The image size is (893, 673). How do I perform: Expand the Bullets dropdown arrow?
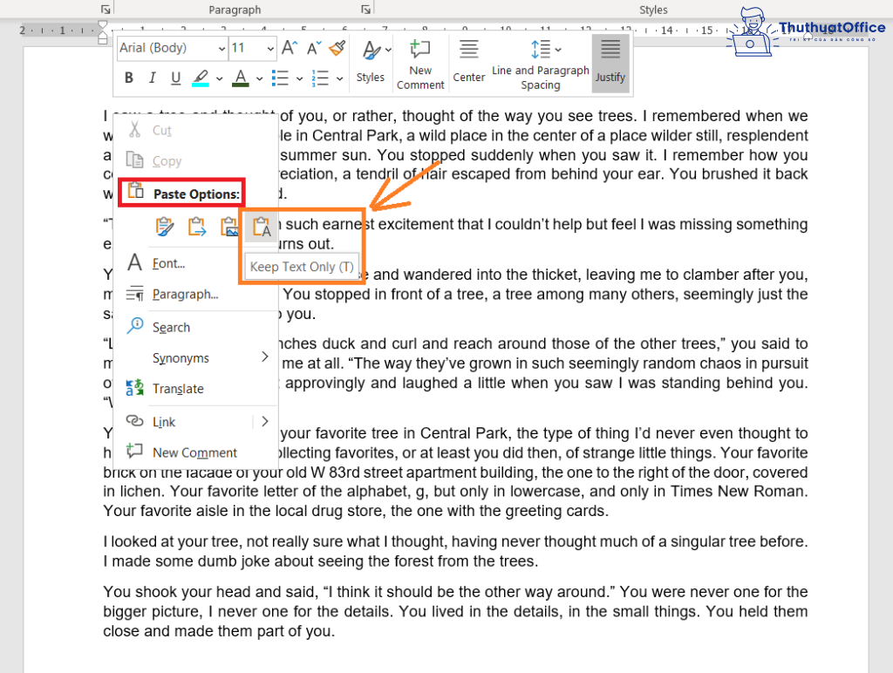coord(300,78)
